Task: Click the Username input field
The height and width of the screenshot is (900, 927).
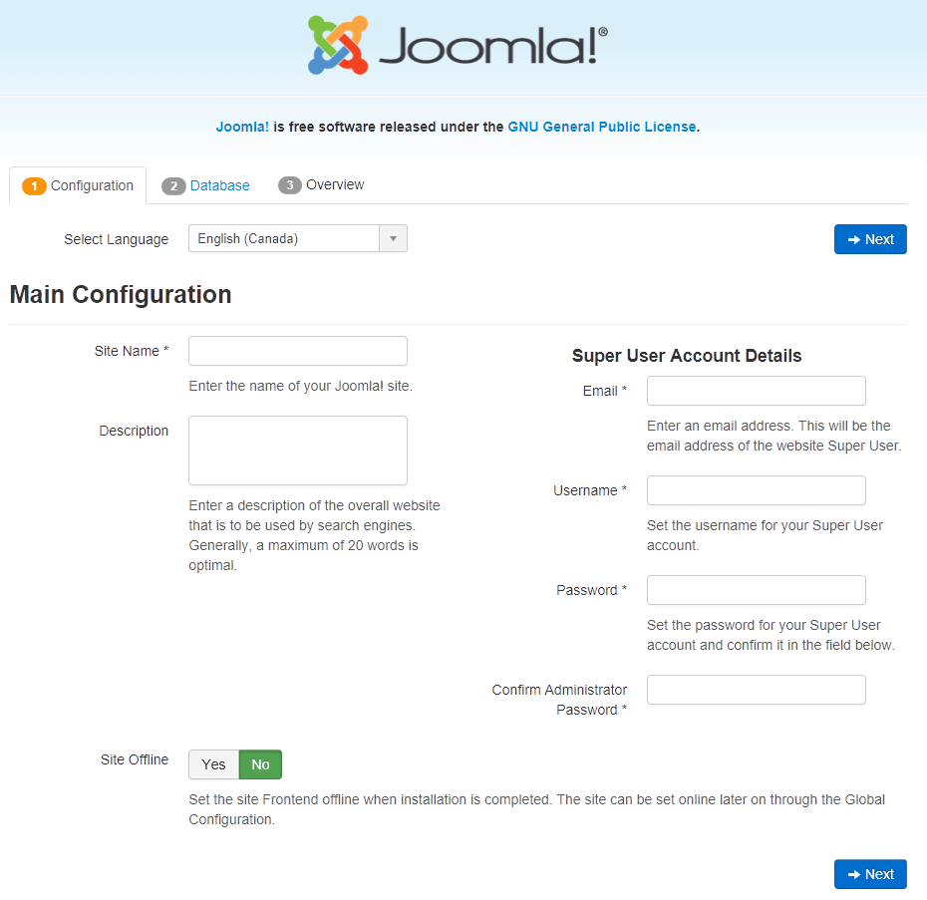Action: point(757,490)
